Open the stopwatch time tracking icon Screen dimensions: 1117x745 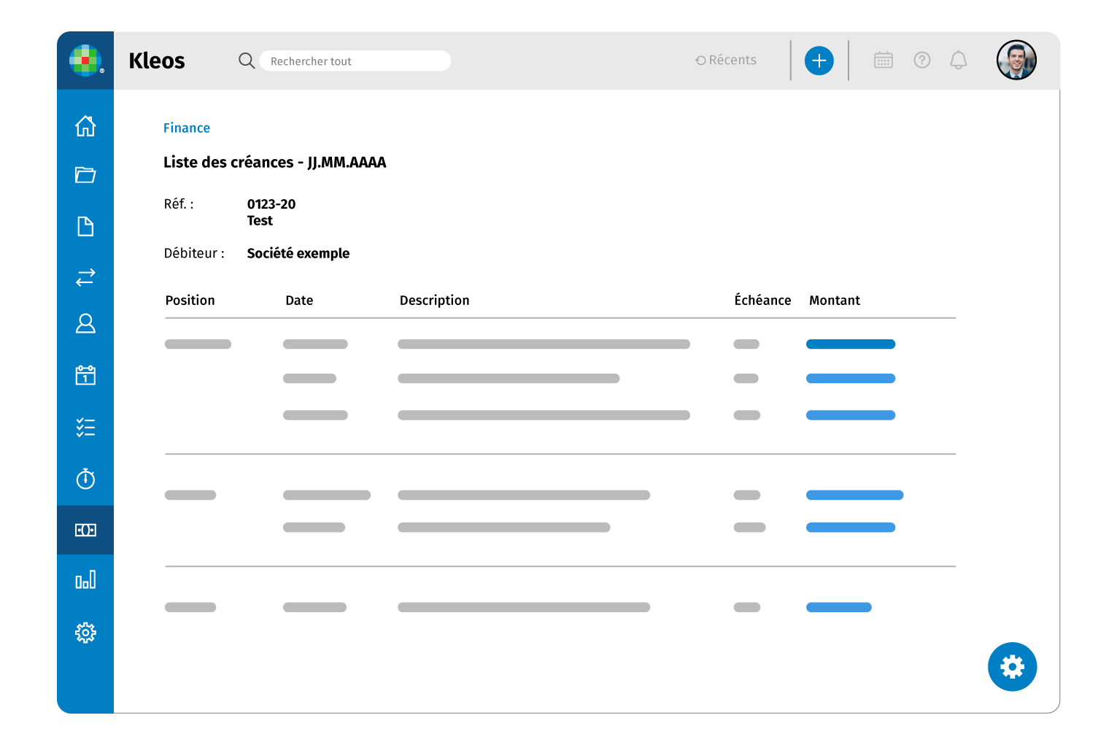[x=85, y=479]
